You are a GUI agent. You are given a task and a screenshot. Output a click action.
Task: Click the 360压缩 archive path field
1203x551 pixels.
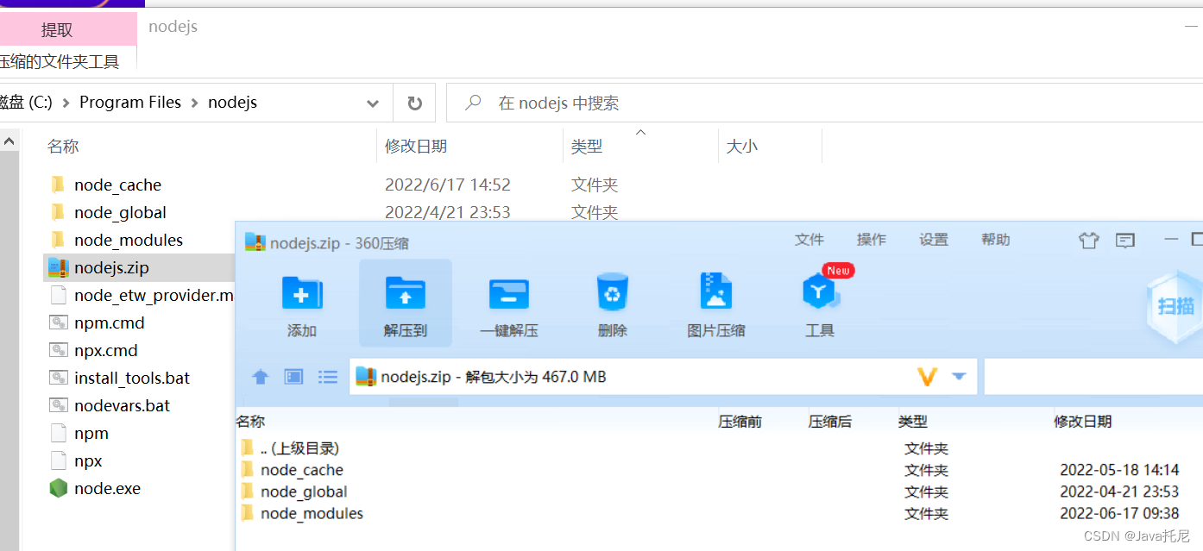[x=663, y=377]
